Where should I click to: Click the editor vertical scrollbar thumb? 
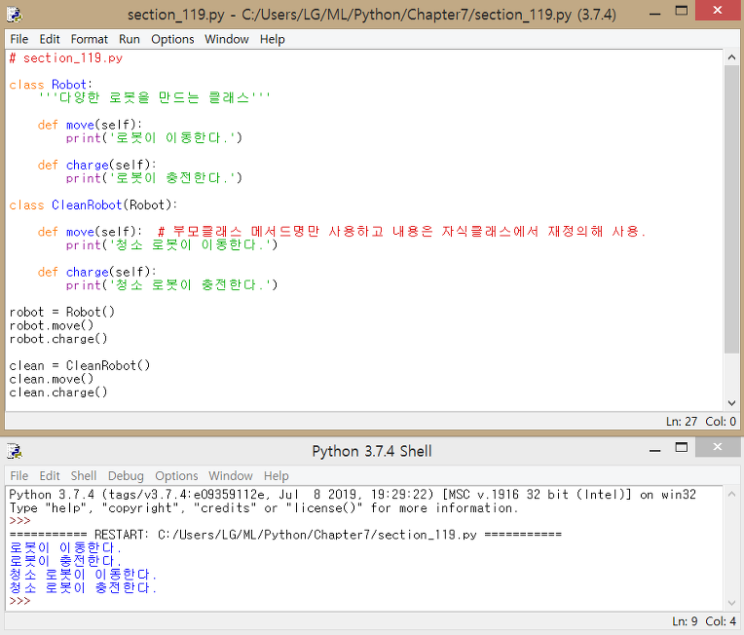[731, 208]
